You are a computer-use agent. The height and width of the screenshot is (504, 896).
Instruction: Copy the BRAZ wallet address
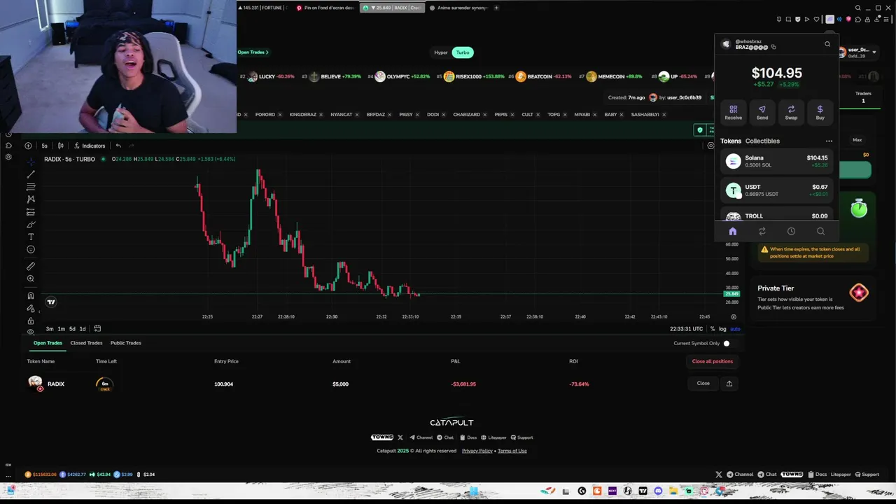tap(773, 47)
